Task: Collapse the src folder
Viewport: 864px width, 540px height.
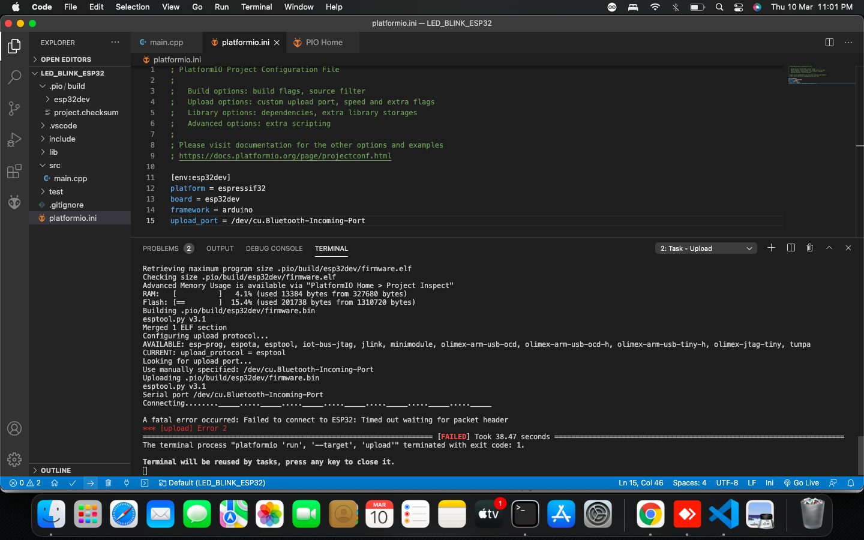Action: point(80,166)
